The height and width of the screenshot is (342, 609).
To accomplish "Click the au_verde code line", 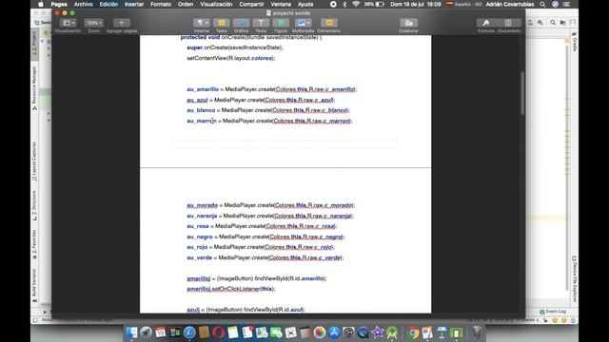I will tap(265, 257).
